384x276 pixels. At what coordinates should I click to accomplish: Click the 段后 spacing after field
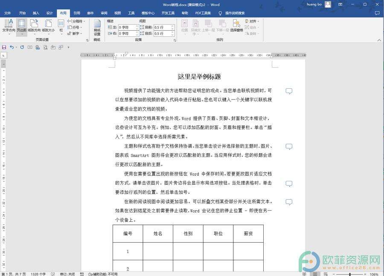coord(164,33)
